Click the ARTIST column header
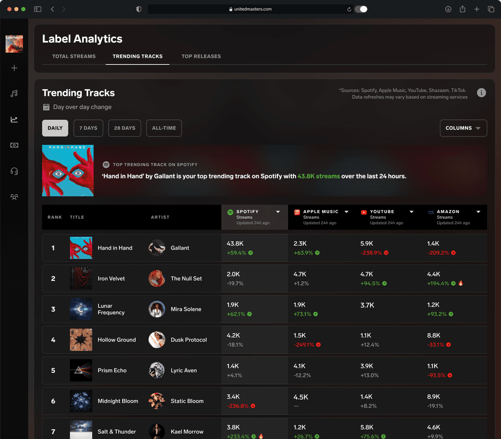 (x=160, y=217)
